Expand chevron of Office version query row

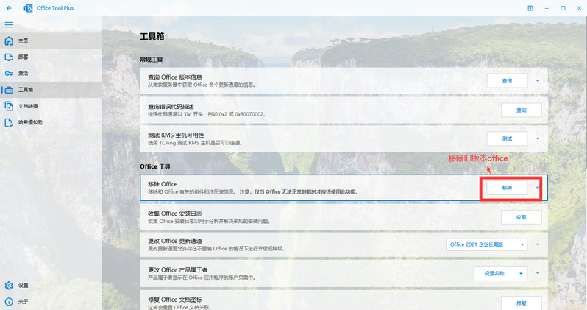(x=538, y=80)
